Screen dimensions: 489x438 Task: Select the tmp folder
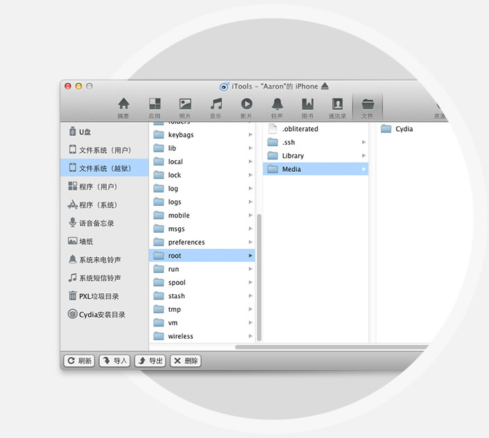tap(202, 309)
